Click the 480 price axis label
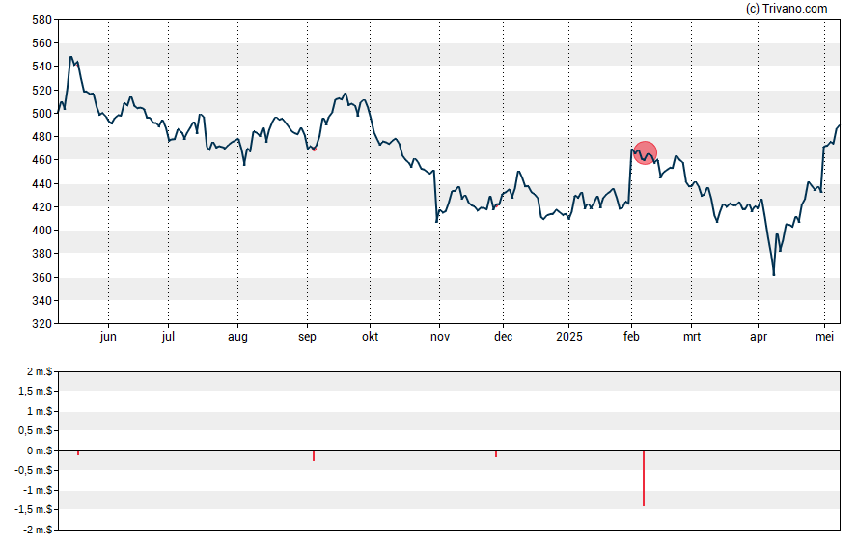 tap(42, 137)
